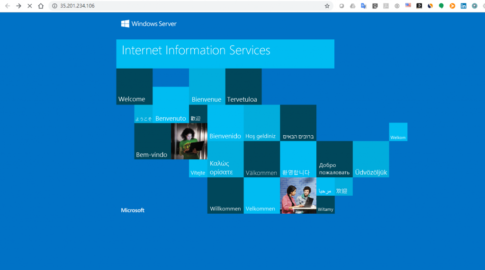485x270 pixels.
Task: Open the Adobe Acrobat PDF extension
Action: point(386,6)
